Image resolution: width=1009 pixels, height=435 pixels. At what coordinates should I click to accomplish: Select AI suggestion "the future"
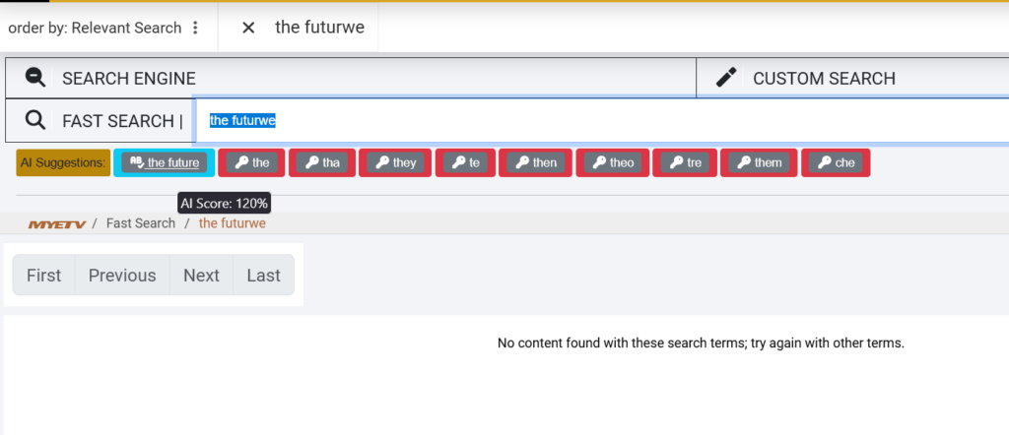165,162
